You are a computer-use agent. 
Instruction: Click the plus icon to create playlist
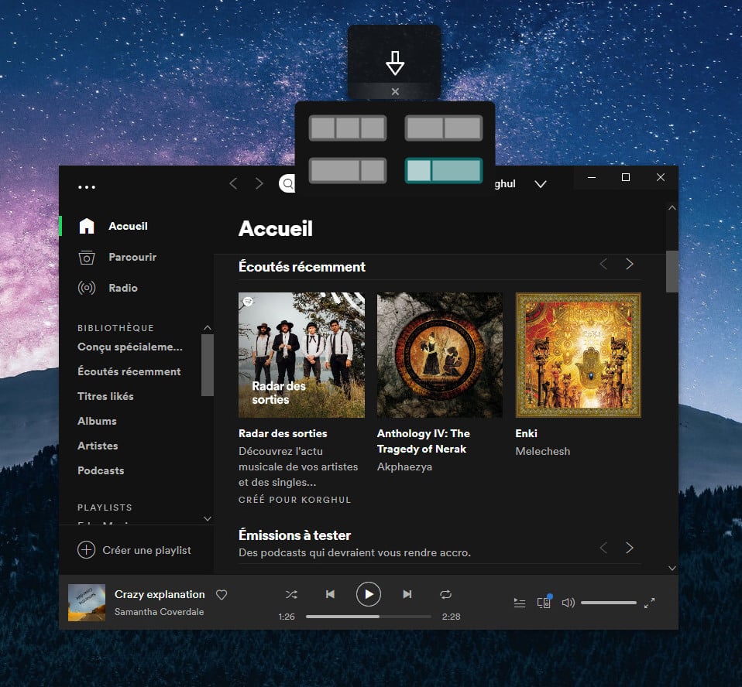[x=86, y=550]
